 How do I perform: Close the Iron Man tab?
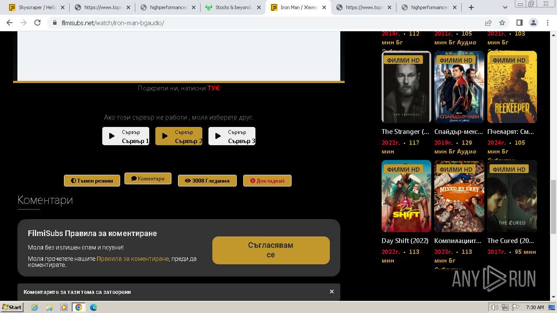click(324, 7)
